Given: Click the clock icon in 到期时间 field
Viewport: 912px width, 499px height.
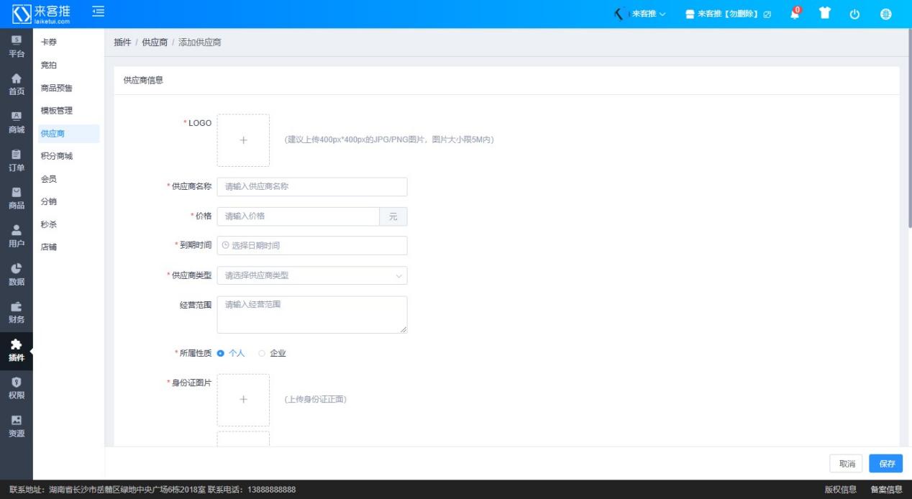Looking at the screenshot, I should pyautogui.click(x=226, y=246).
